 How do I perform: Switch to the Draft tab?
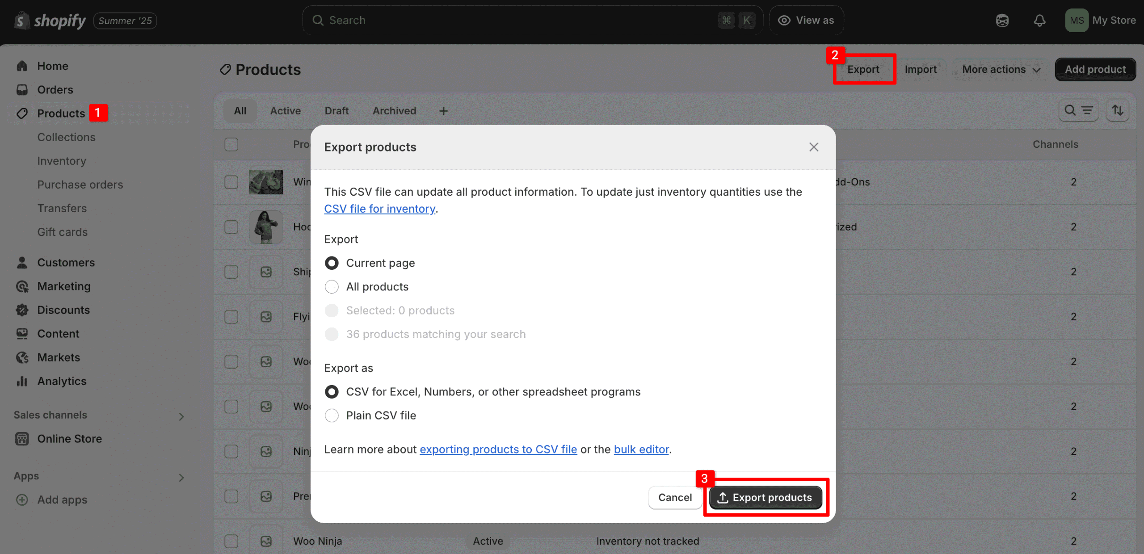click(x=336, y=111)
